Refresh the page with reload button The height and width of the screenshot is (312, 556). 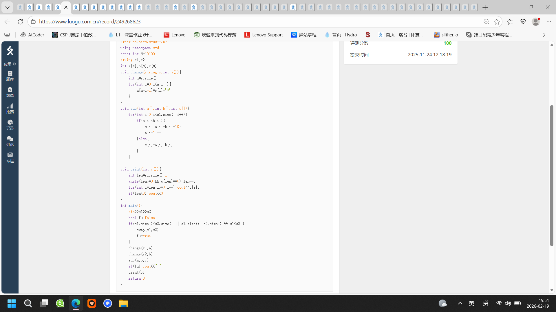pos(20,22)
